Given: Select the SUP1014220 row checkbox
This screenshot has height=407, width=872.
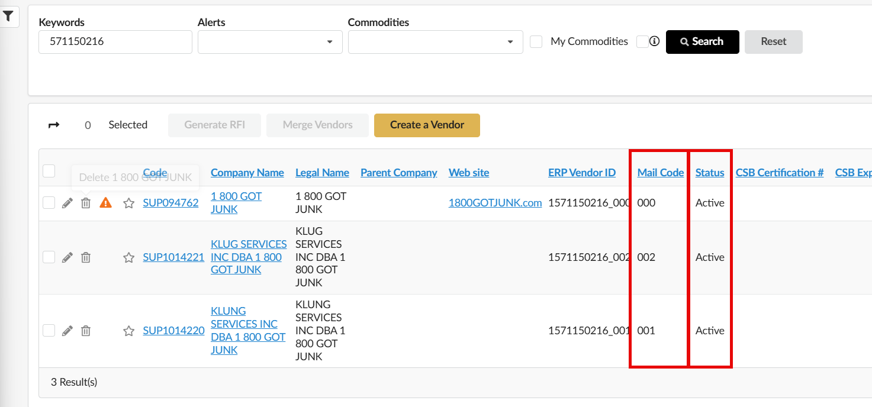Looking at the screenshot, I should 49,330.
